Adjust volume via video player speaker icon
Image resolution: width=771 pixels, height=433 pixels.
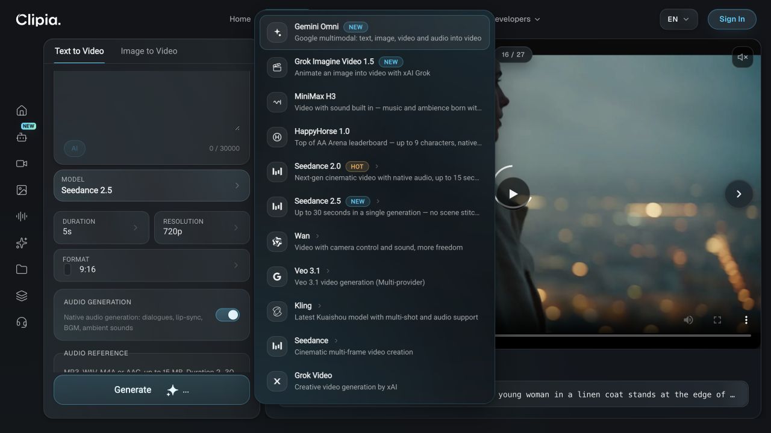tap(688, 320)
